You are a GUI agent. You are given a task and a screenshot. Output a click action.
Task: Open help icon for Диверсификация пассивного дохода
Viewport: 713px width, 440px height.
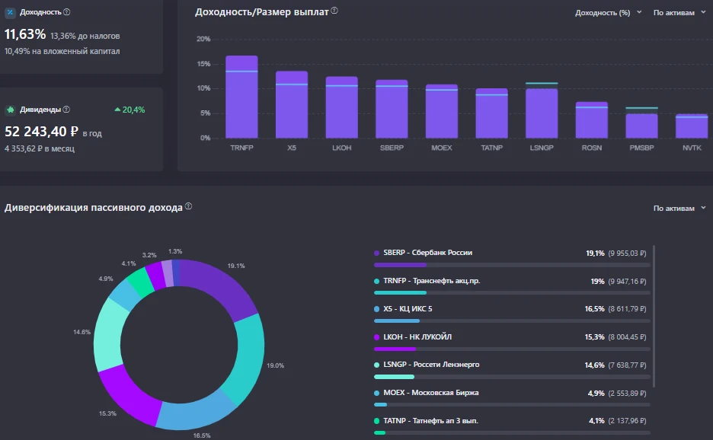pos(188,206)
